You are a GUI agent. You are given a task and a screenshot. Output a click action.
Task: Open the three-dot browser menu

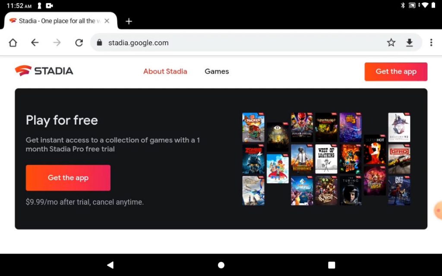click(431, 43)
